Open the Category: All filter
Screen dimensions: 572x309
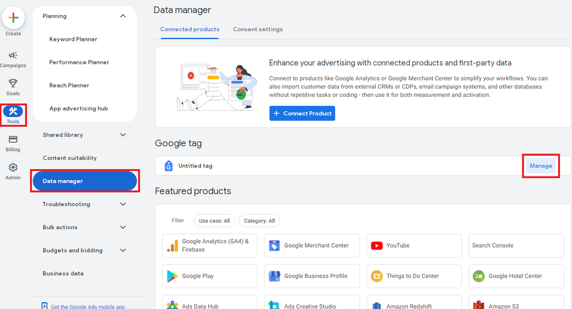pos(259,221)
